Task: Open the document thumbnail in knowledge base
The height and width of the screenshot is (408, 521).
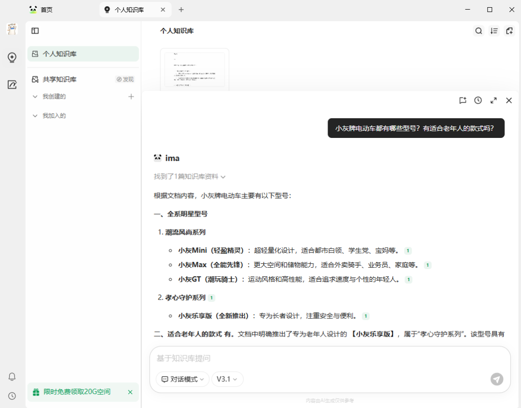Action: [x=195, y=69]
